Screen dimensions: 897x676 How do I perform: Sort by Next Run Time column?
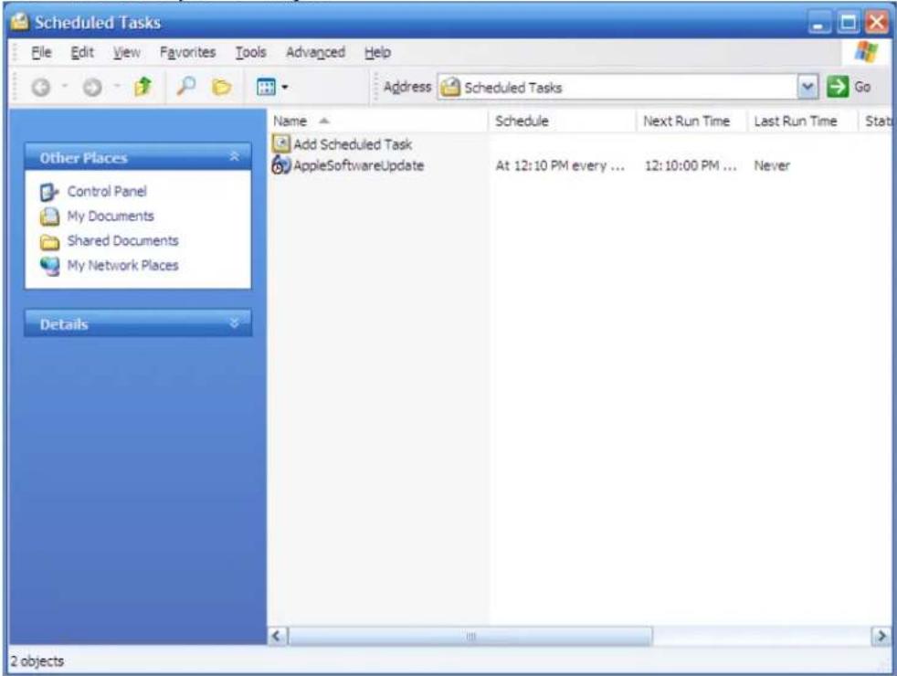[691, 121]
